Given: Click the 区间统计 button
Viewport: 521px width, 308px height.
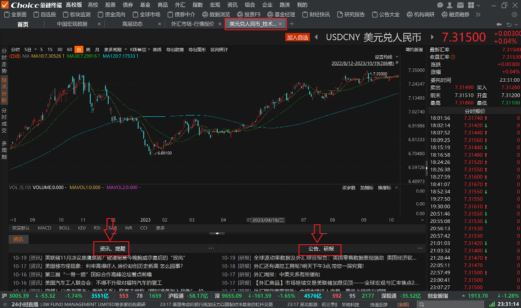Looking at the screenshot, I should pyautogui.click(x=219, y=50).
